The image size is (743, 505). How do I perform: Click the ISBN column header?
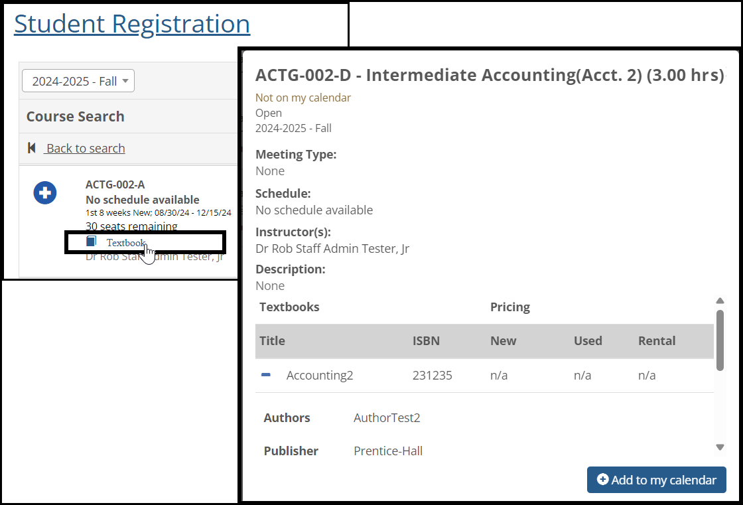(426, 340)
